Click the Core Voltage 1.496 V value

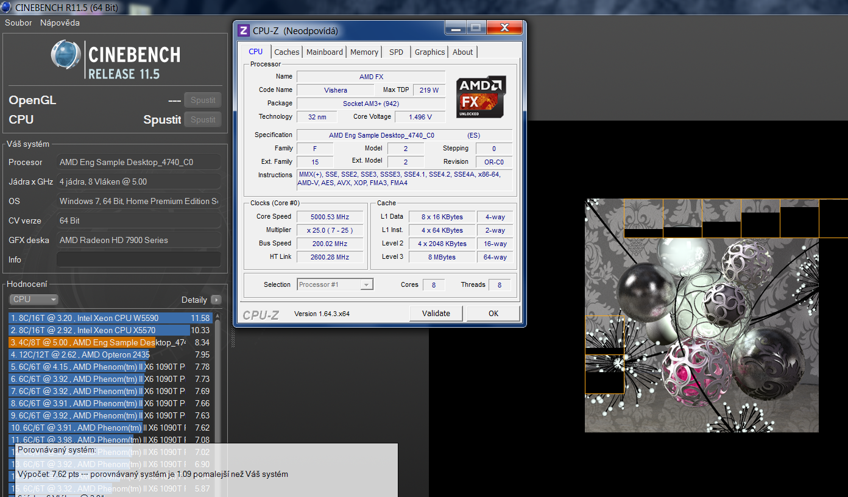click(420, 117)
